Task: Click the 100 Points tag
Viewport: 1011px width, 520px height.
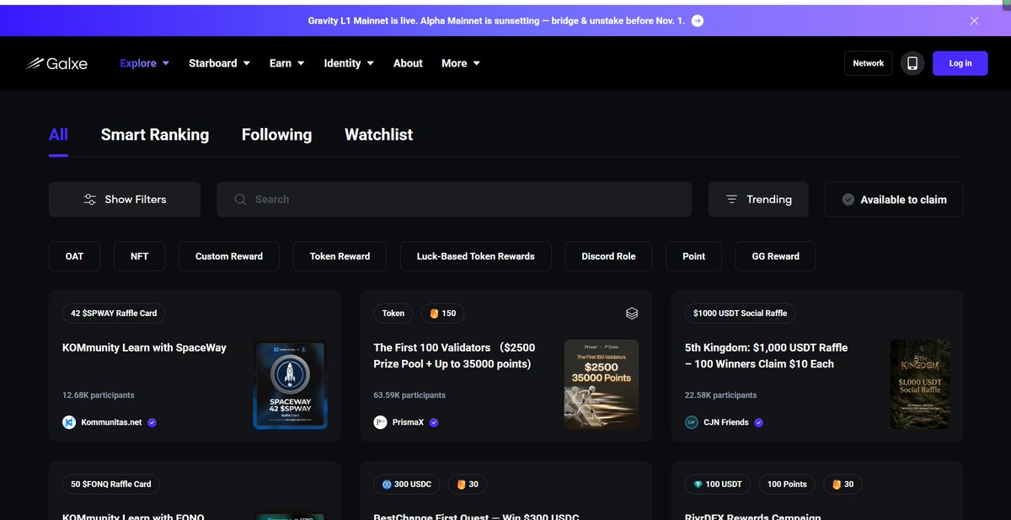Action: click(x=787, y=484)
